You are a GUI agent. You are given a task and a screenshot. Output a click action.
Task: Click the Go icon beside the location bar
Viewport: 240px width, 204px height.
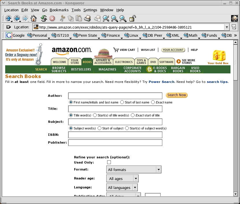click(234, 27)
